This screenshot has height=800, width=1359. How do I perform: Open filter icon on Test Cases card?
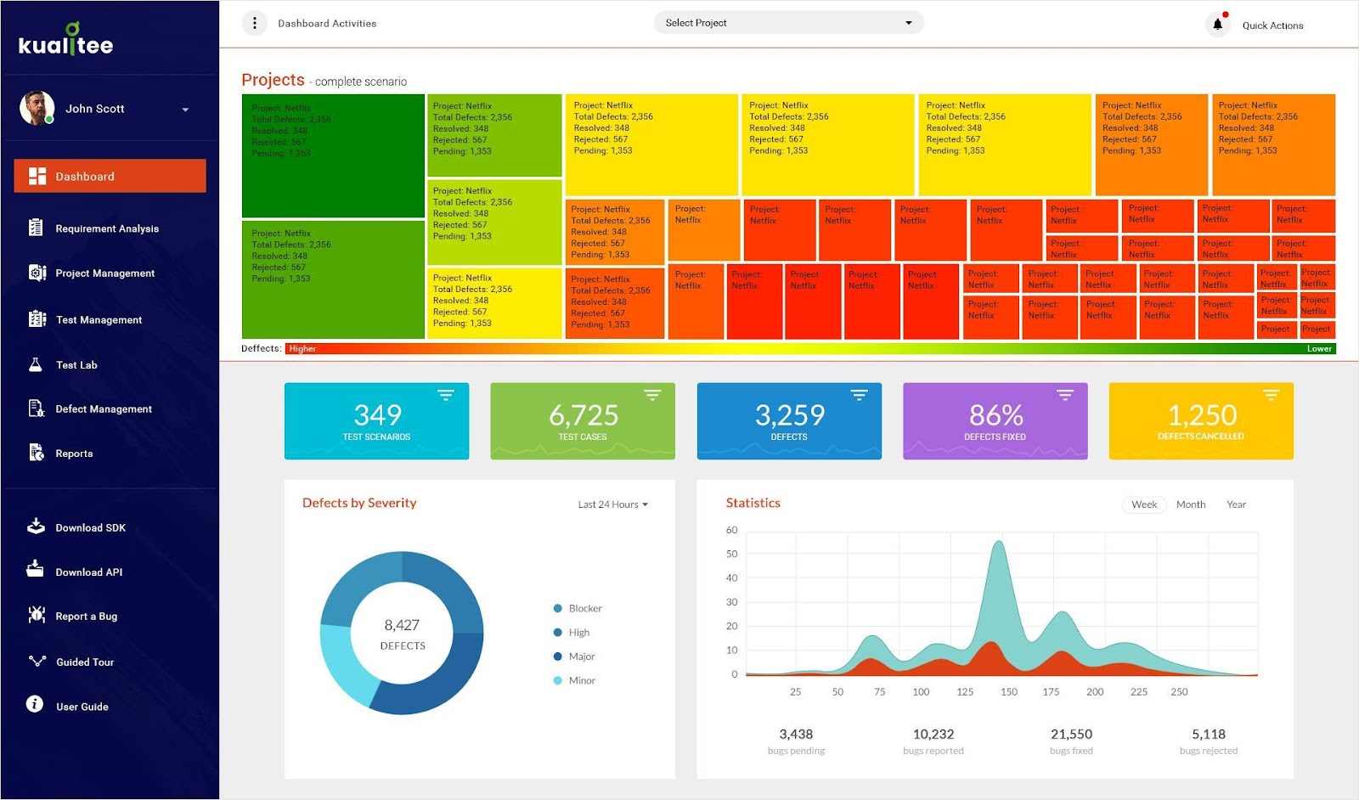click(652, 395)
